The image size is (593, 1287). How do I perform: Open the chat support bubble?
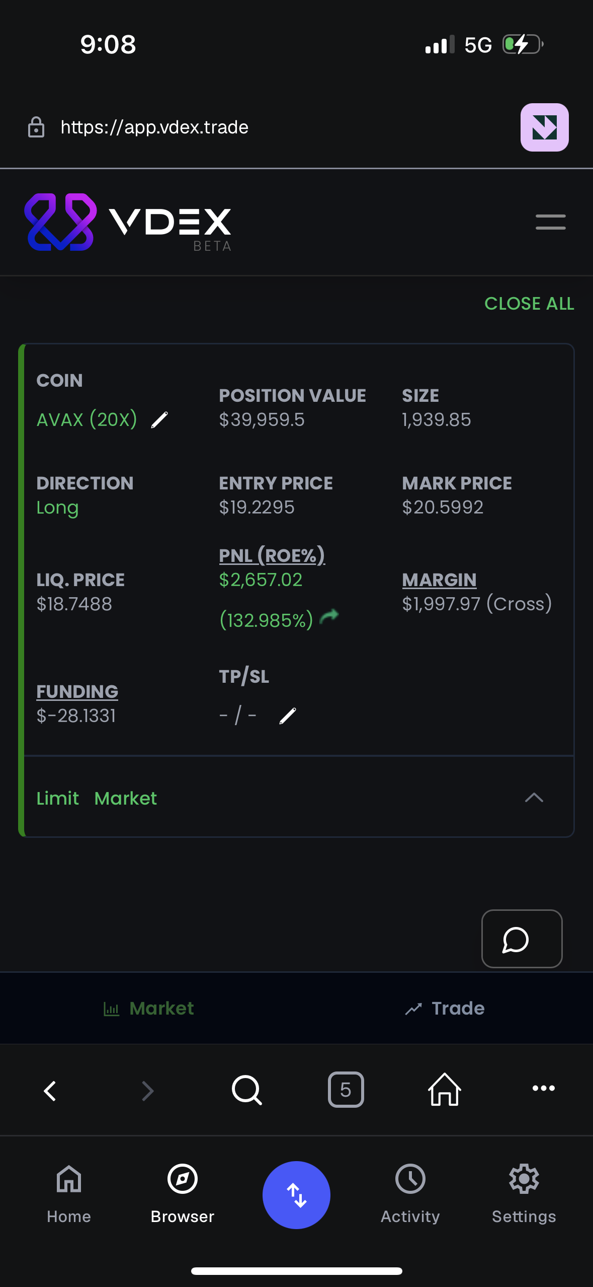click(x=522, y=939)
